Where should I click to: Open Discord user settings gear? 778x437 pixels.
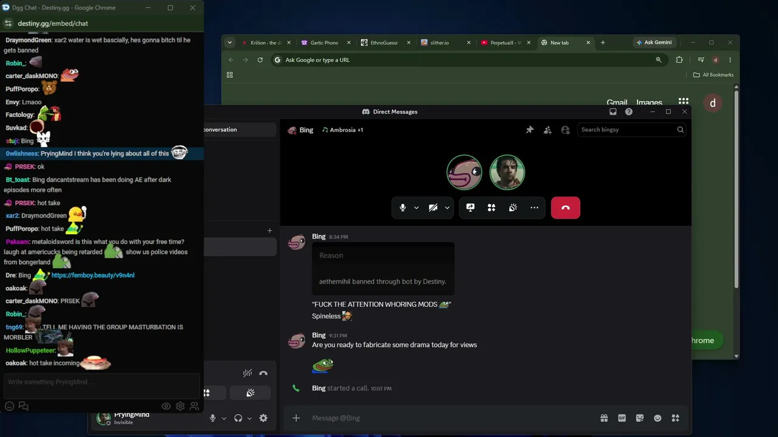(263, 418)
